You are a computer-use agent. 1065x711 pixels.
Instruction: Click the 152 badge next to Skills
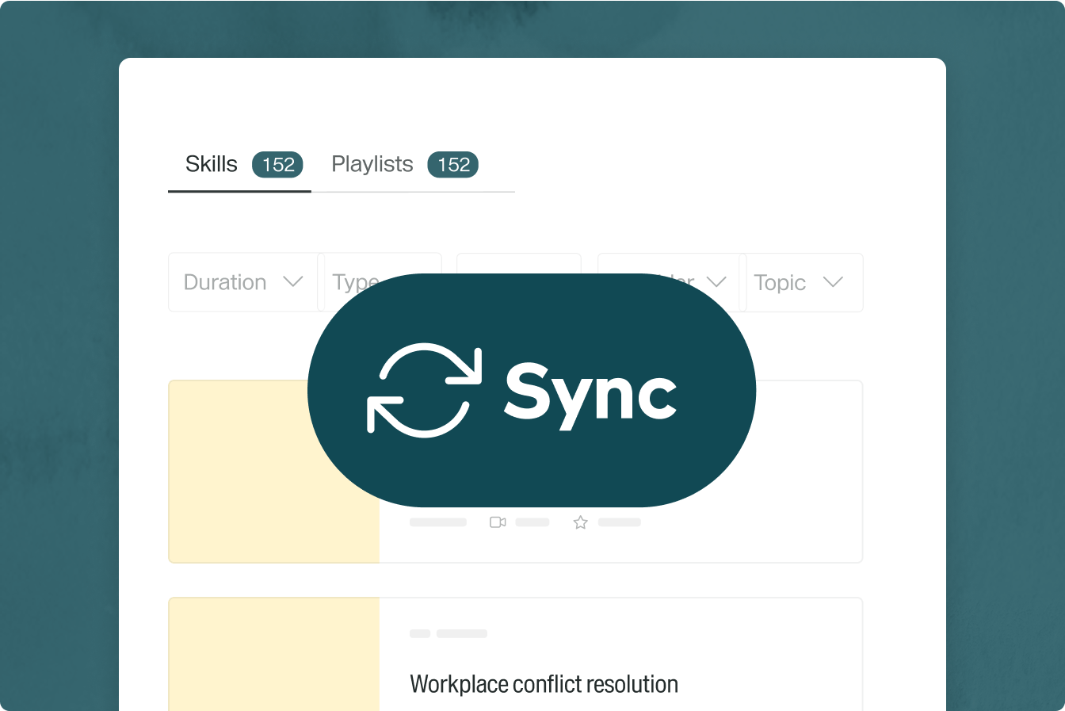pyautogui.click(x=278, y=165)
